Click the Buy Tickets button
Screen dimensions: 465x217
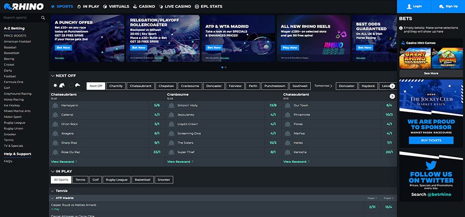click(x=431, y=140)
